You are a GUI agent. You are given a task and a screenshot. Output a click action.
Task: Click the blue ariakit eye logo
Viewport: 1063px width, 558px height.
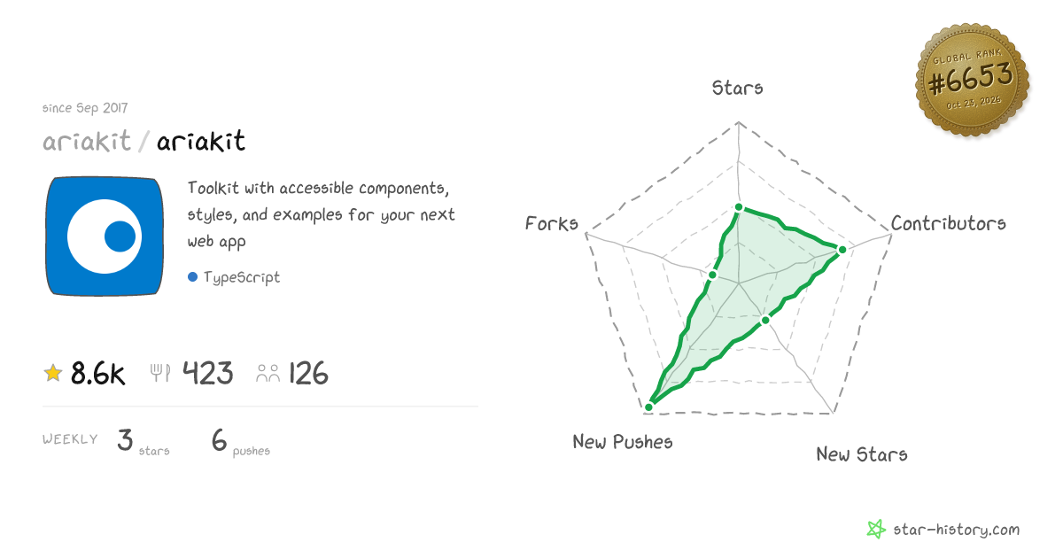click(105, 236)
